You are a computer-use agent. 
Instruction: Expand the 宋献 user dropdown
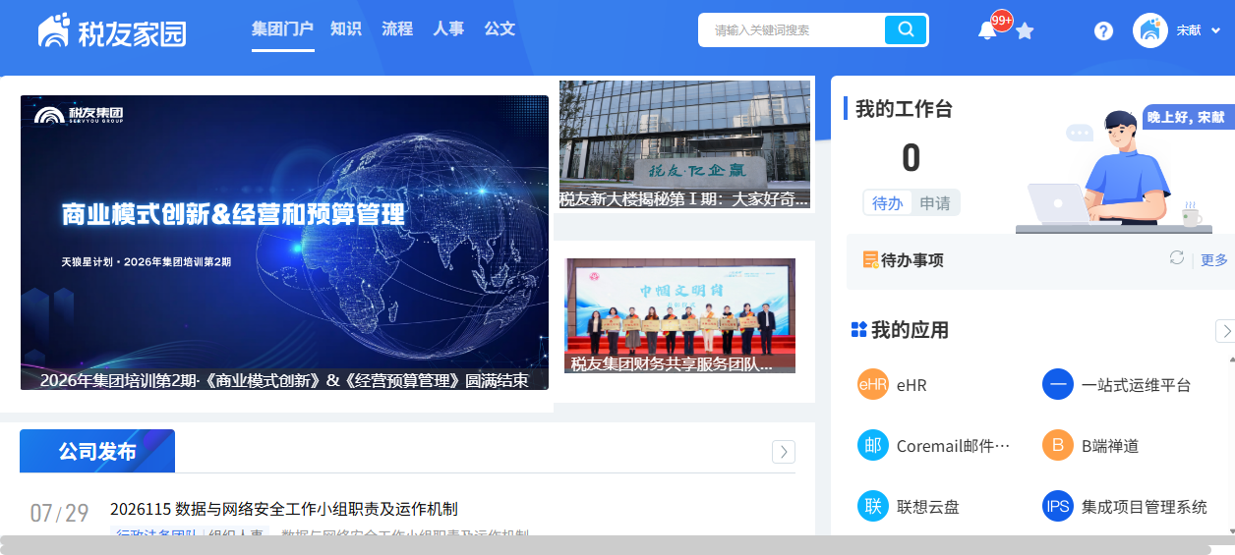tap(1215, 30)
